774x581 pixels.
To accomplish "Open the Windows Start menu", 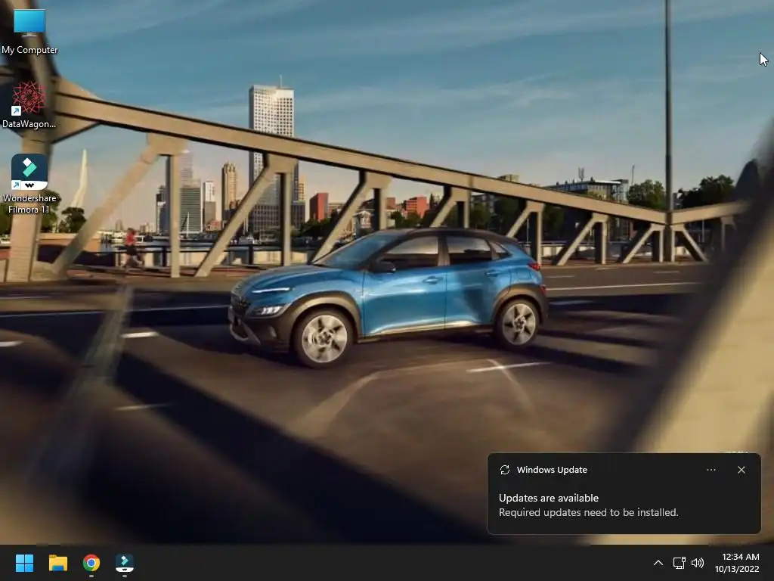I will [24, 563].
